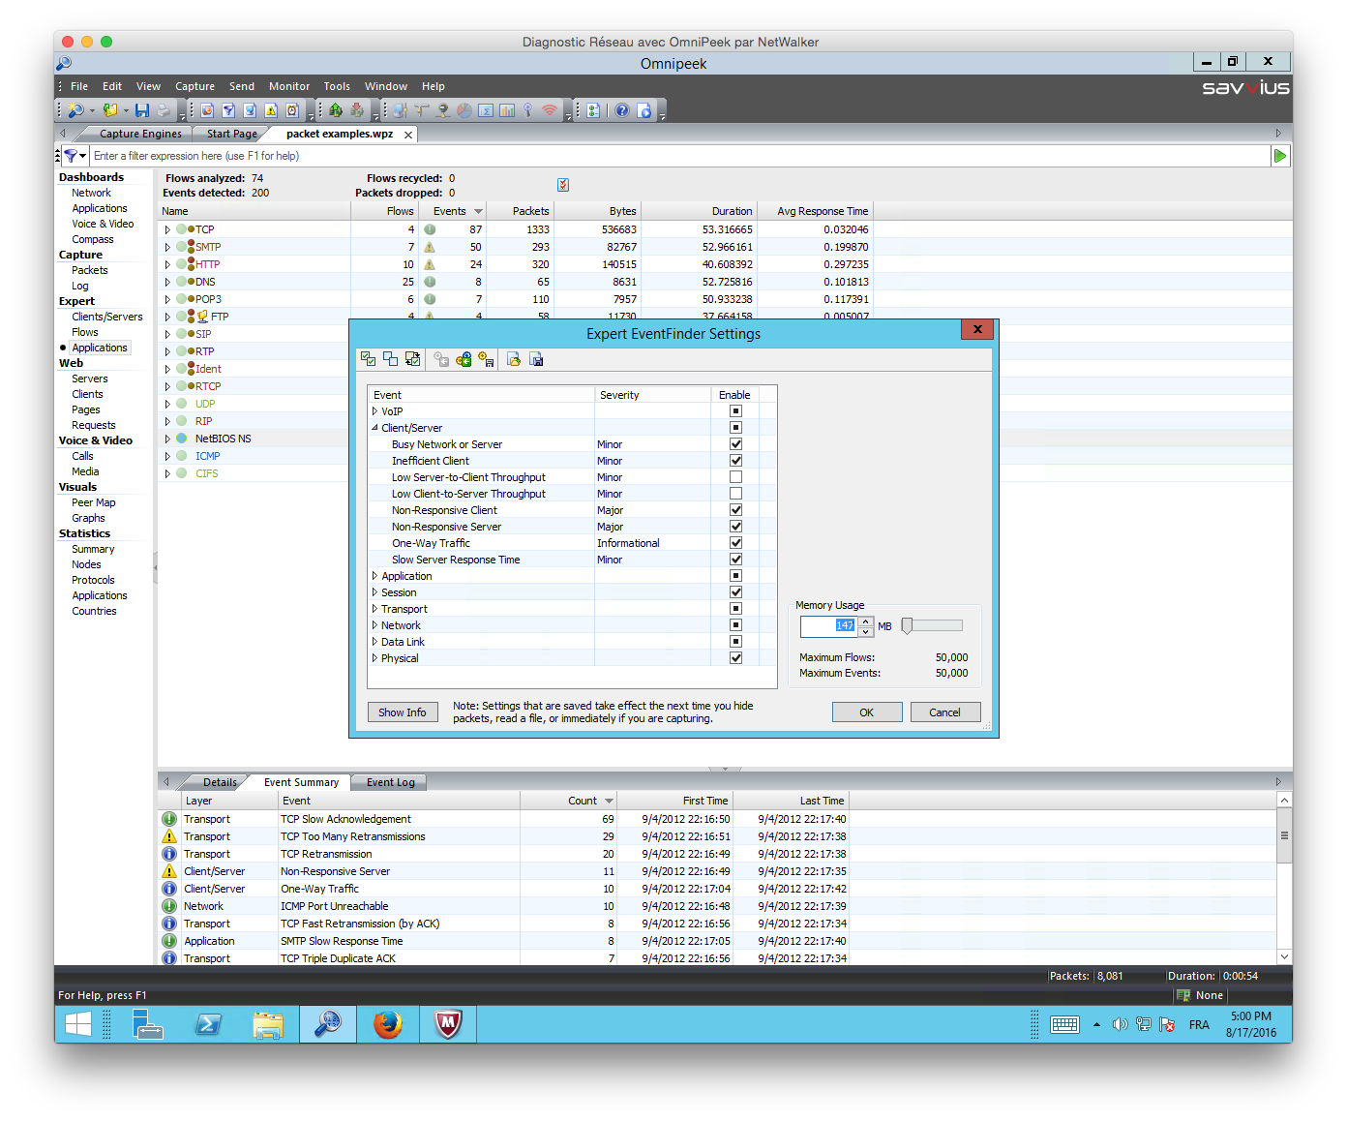Image resolution: width=1347 pixels, height=1121 pixels.
Task: Toggle Busy Network or Server checkbox
Action: point(735,444)
